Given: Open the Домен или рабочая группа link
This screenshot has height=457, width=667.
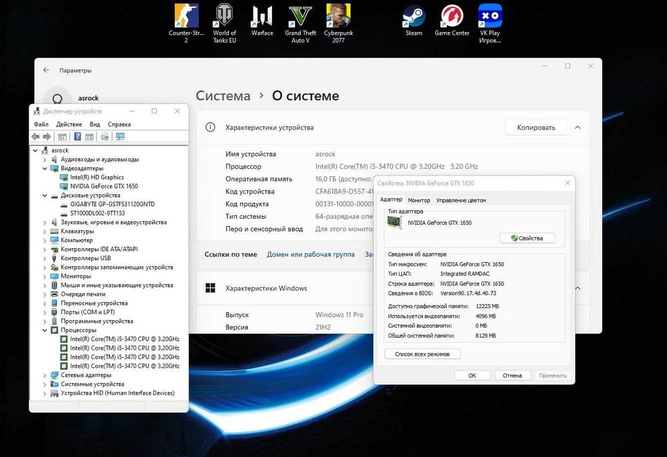Looking at the screenshot, I should tap(311, 254).
